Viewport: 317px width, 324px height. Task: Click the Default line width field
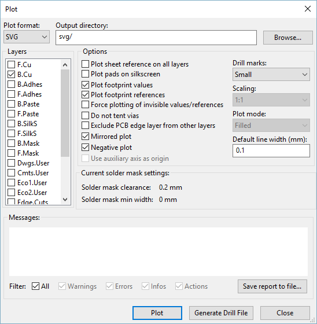[271, 150]
